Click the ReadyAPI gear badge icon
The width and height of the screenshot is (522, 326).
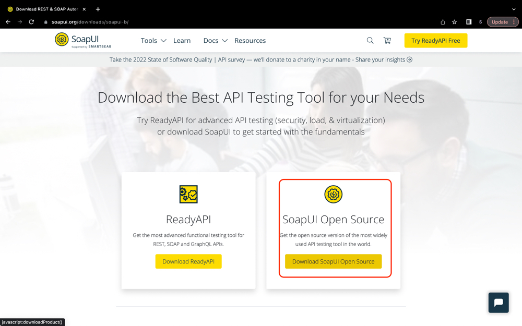click(x=188, y=194)
